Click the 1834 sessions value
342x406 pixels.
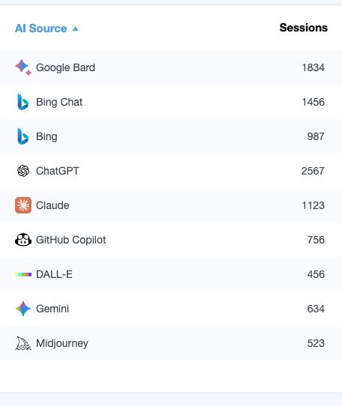click(313, 67)
